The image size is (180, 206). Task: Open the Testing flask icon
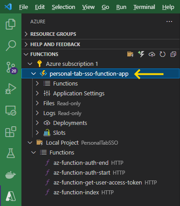[x=11, y=153]
